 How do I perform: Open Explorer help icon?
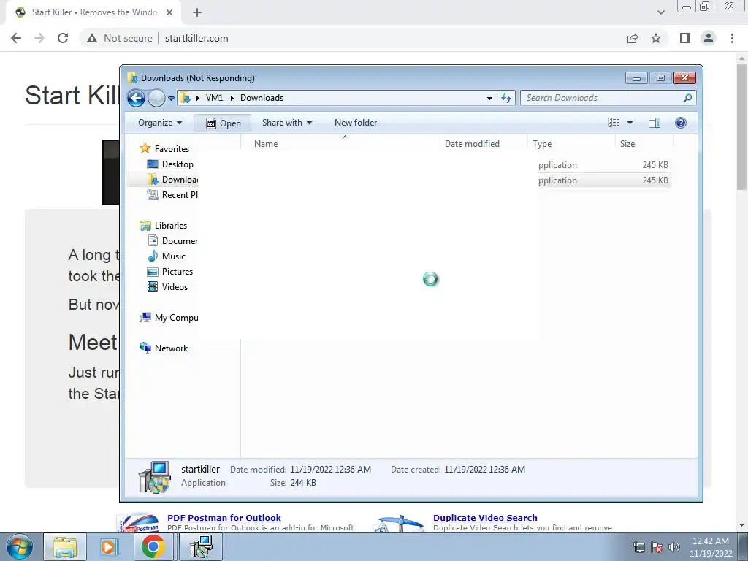681,123
